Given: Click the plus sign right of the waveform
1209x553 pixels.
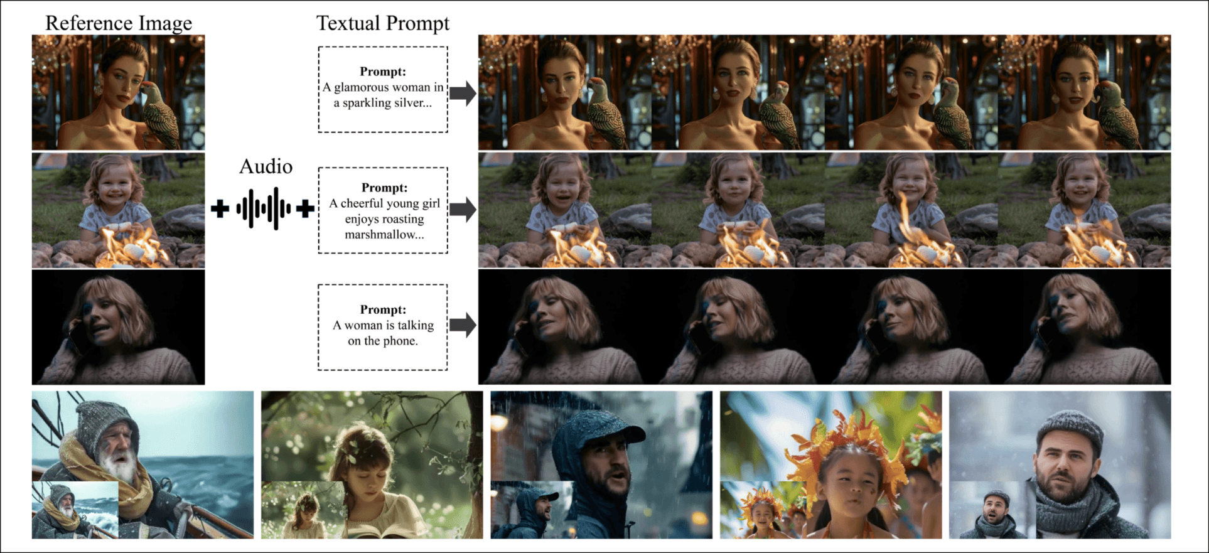Looking at the screenshot, I should (305, 208).
